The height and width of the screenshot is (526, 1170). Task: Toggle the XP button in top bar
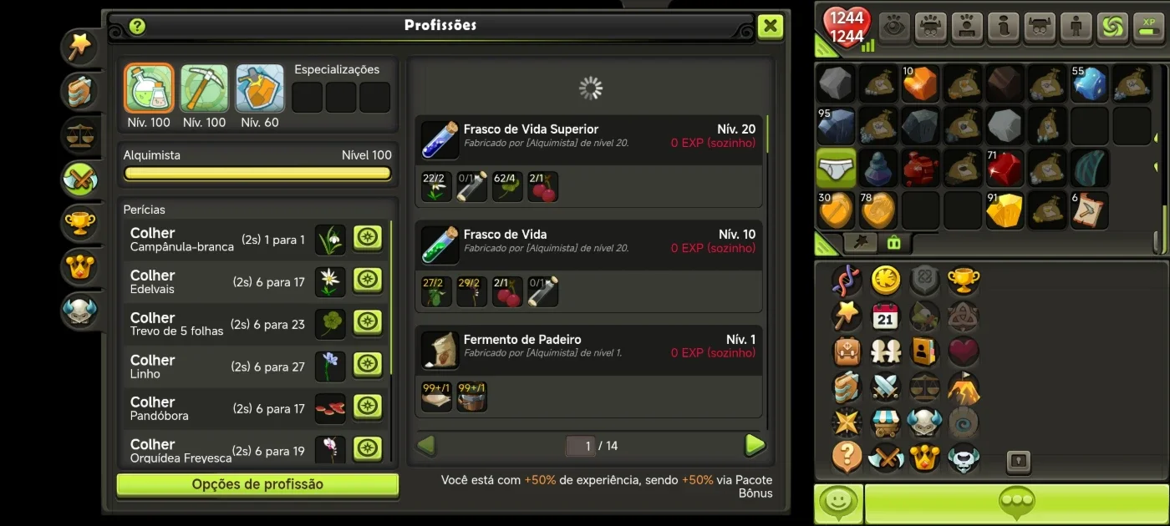(1148, 28)
